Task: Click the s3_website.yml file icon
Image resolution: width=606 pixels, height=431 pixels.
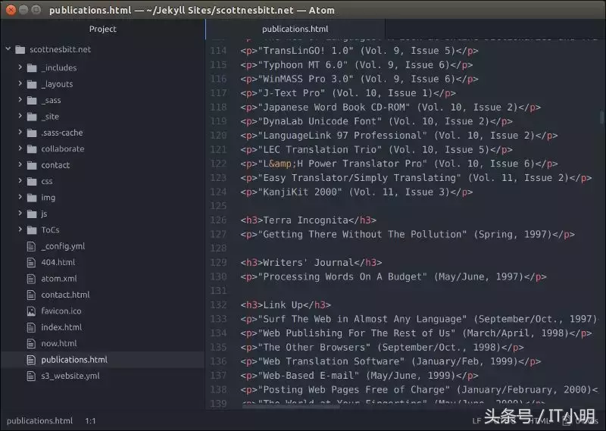Action: (31, 376)
